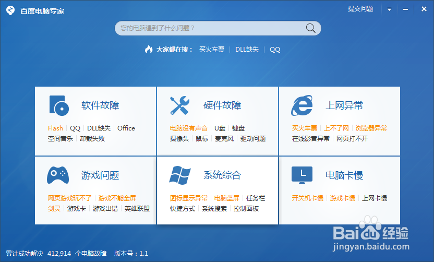Open the 游戏问题 gamepad icon
This screenshot has width=434, height=262.
click(x=58, y=175)
